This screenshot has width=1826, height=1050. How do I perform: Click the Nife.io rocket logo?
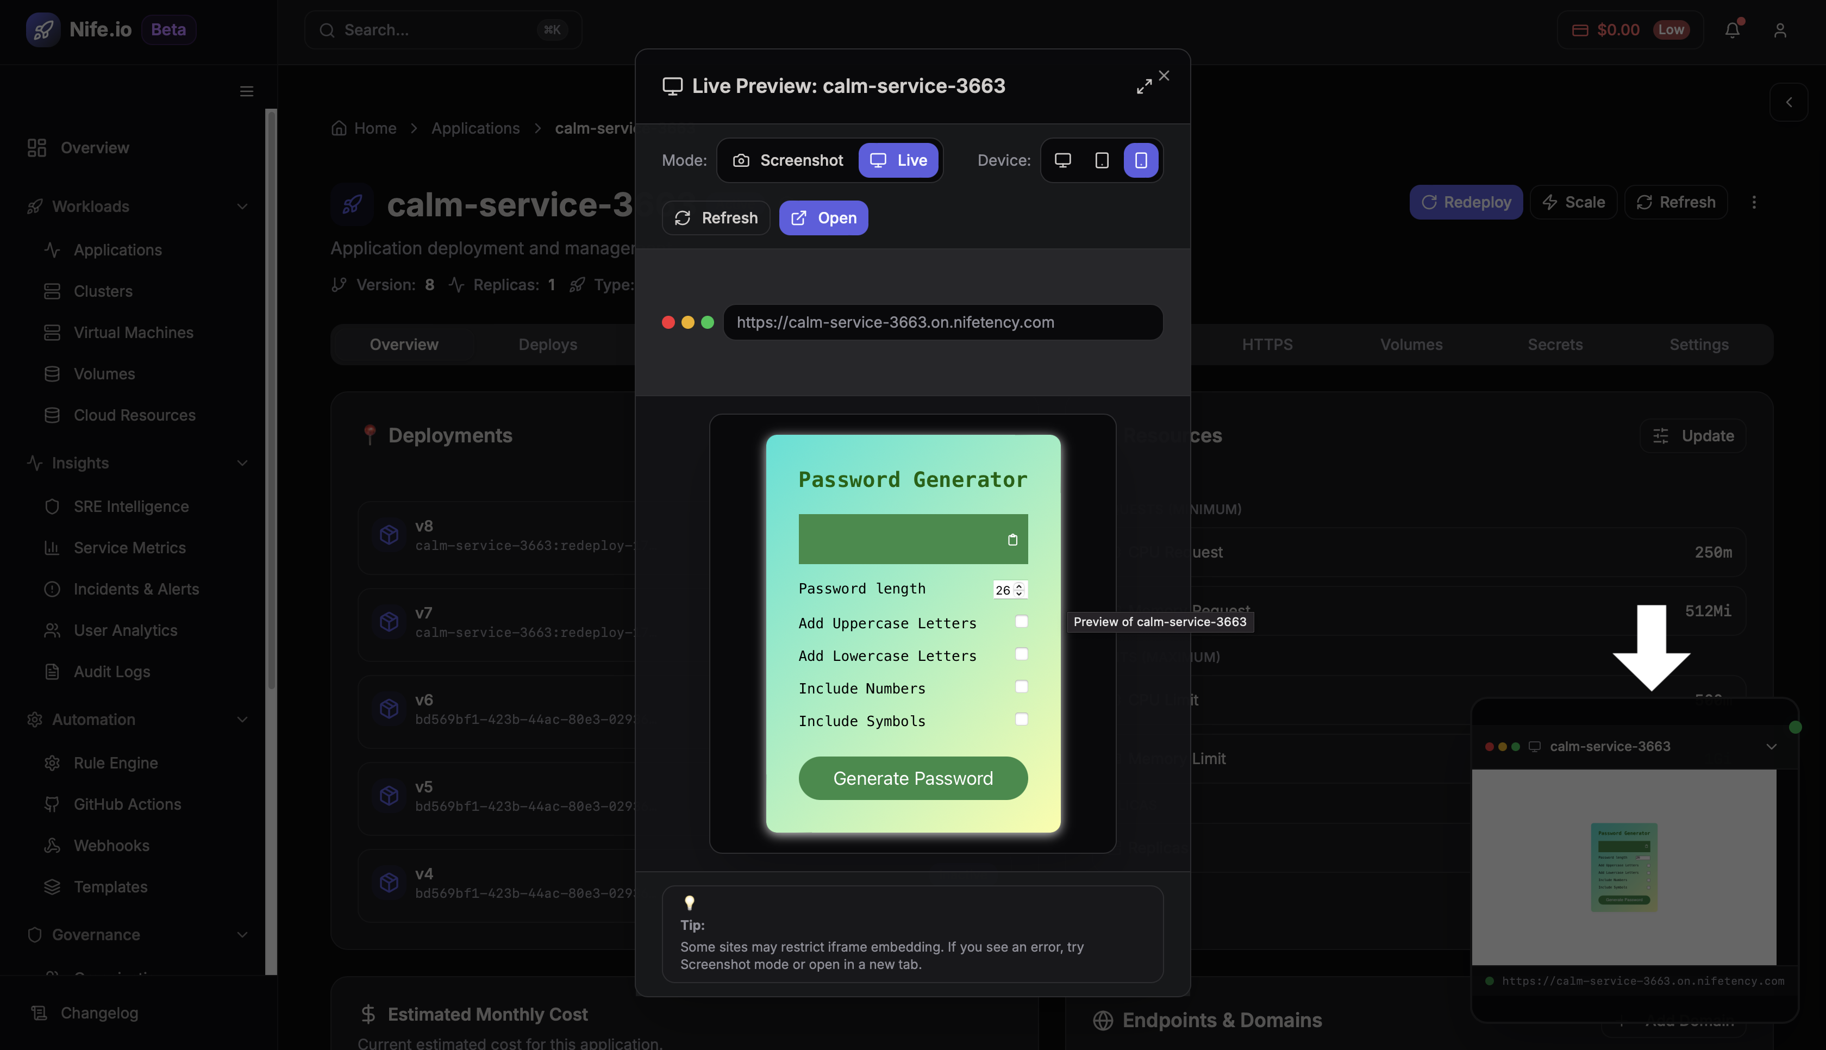(43, 29)
